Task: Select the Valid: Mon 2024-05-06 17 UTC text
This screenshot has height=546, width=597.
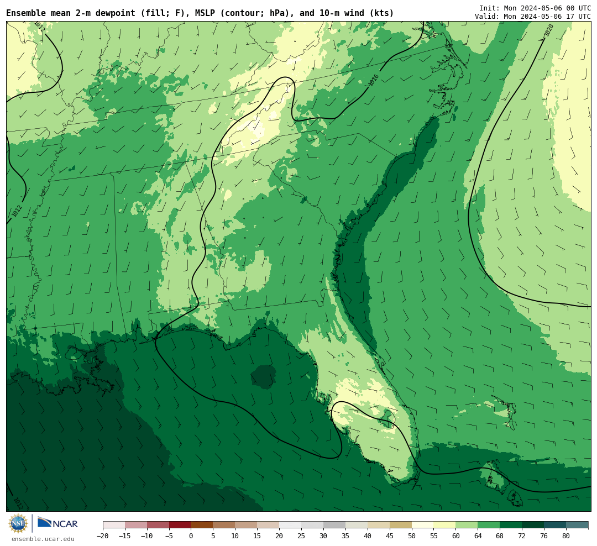Action: tap(533, 17)
